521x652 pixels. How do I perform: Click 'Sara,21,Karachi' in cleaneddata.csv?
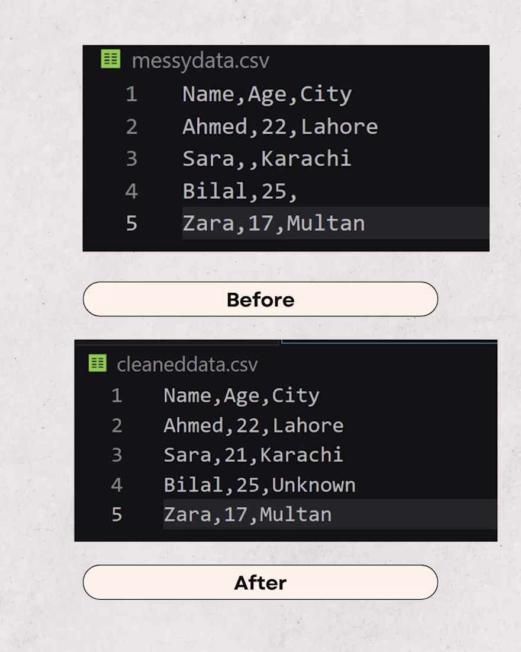point(253,455)
